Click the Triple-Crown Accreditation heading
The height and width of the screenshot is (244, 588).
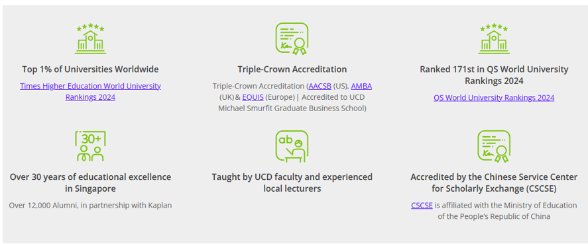tap(292, 69)
